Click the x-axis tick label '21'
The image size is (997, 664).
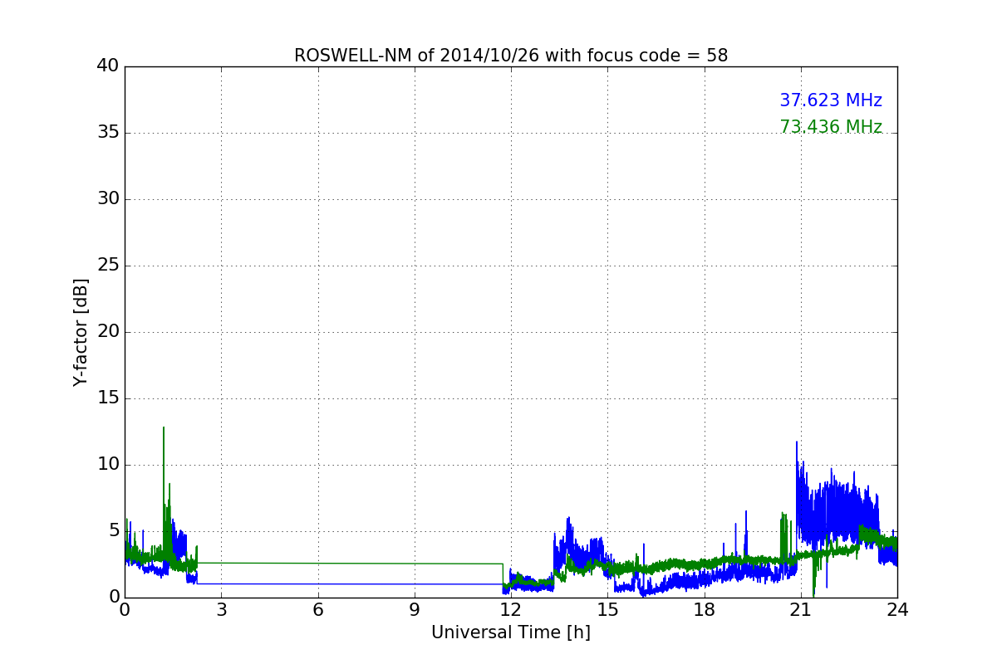coord(801,610)
